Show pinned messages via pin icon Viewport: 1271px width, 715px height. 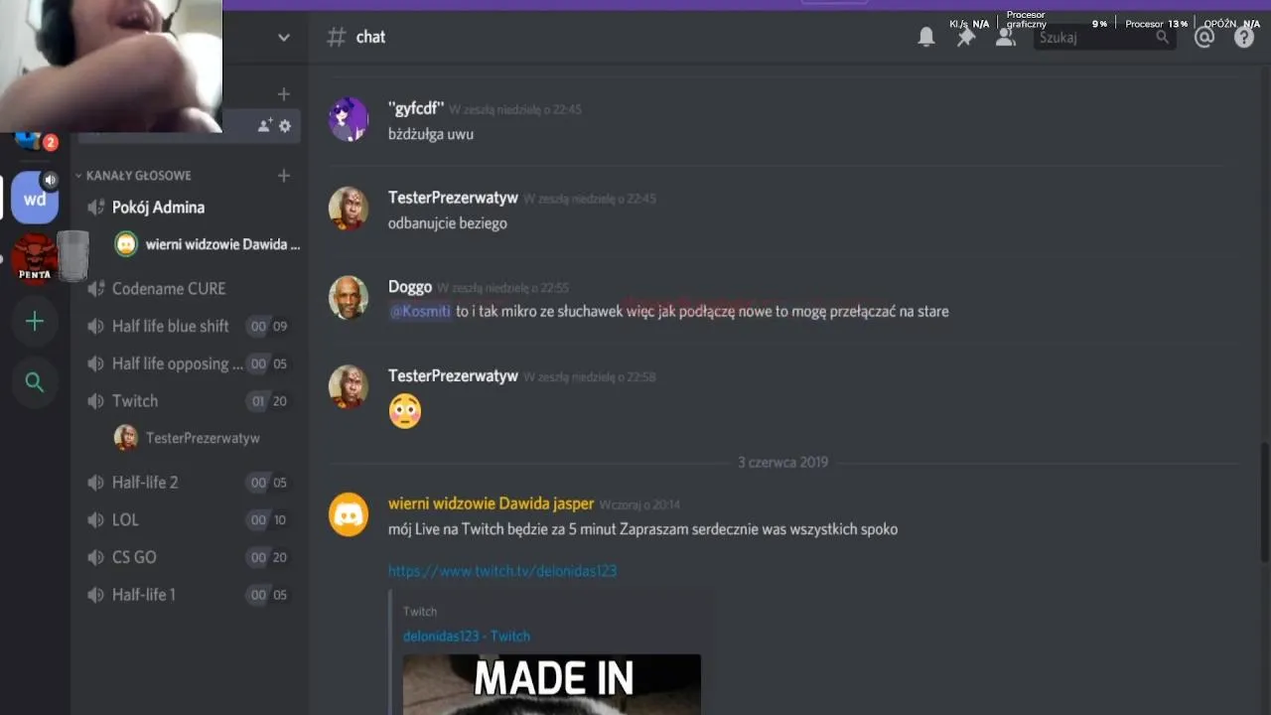(965, 37)
